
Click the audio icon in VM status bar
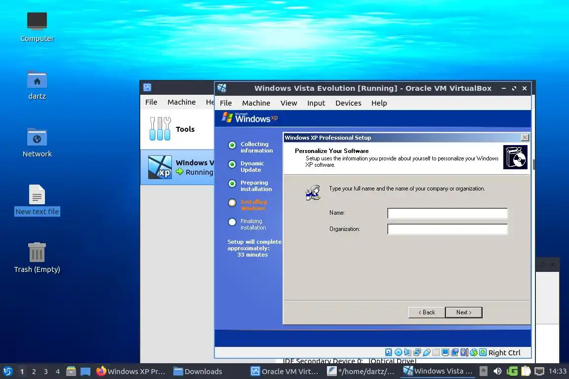(407, 352)
